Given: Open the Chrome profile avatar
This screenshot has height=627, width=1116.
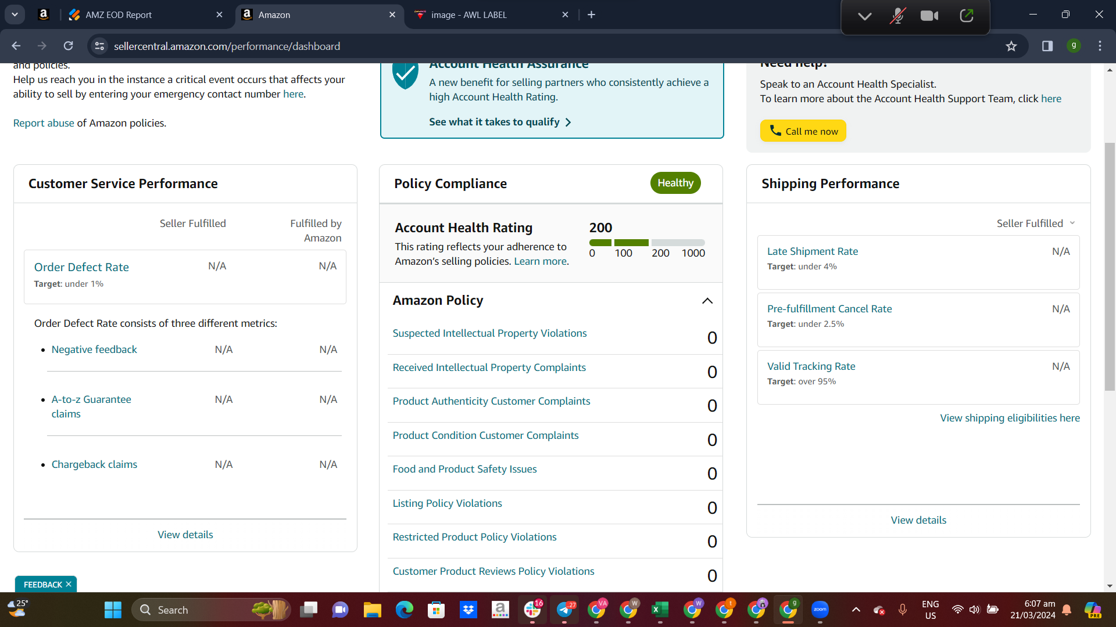Looking at the screenshot, I should point(1074,46).
